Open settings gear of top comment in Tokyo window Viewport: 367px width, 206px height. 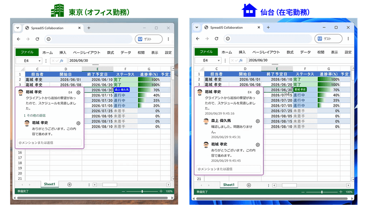[78, 93]
